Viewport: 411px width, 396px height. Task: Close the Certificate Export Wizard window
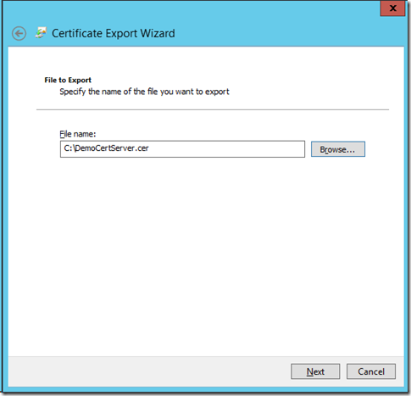pyautogui.click(x=392, y=8)
